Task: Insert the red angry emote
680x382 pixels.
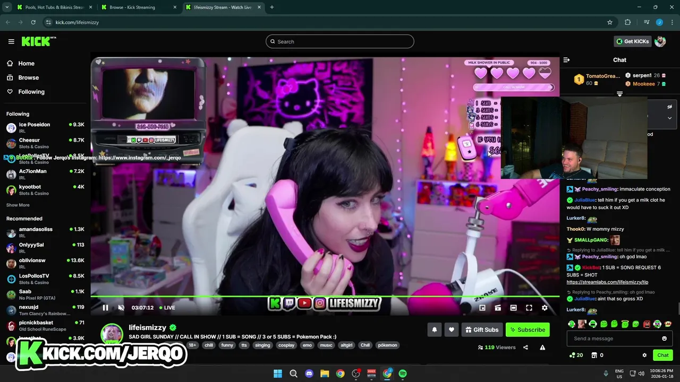Action: [647, 324]
